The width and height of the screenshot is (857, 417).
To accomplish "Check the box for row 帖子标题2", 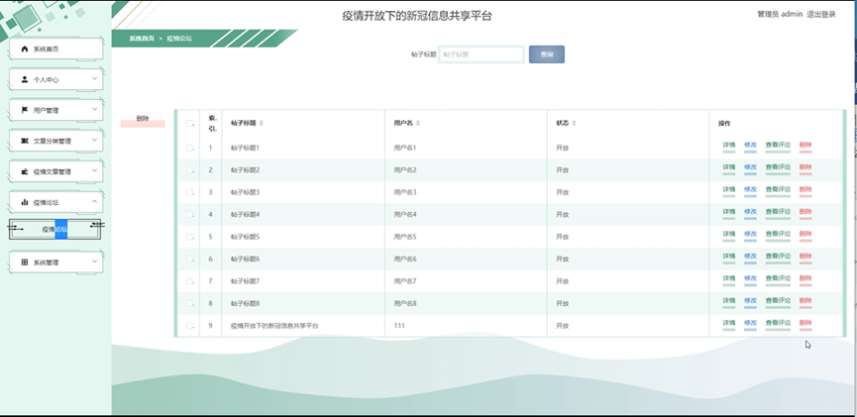I will coord(189,170).
